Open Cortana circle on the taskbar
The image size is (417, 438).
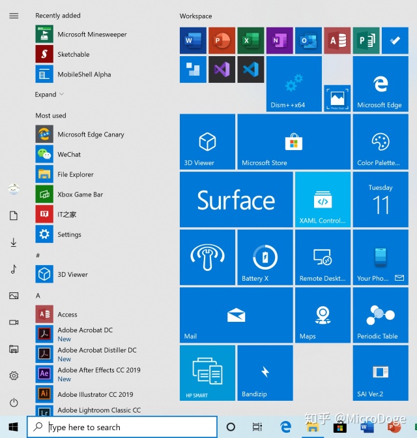click(231, 427)
